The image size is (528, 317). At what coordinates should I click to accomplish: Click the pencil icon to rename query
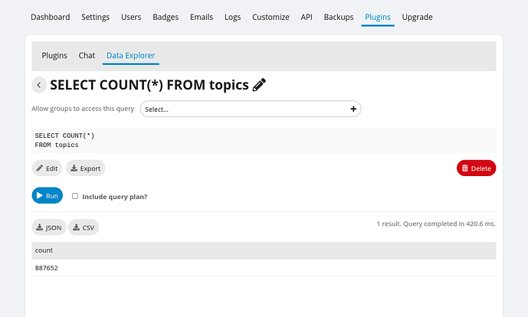tap(259, 85)
